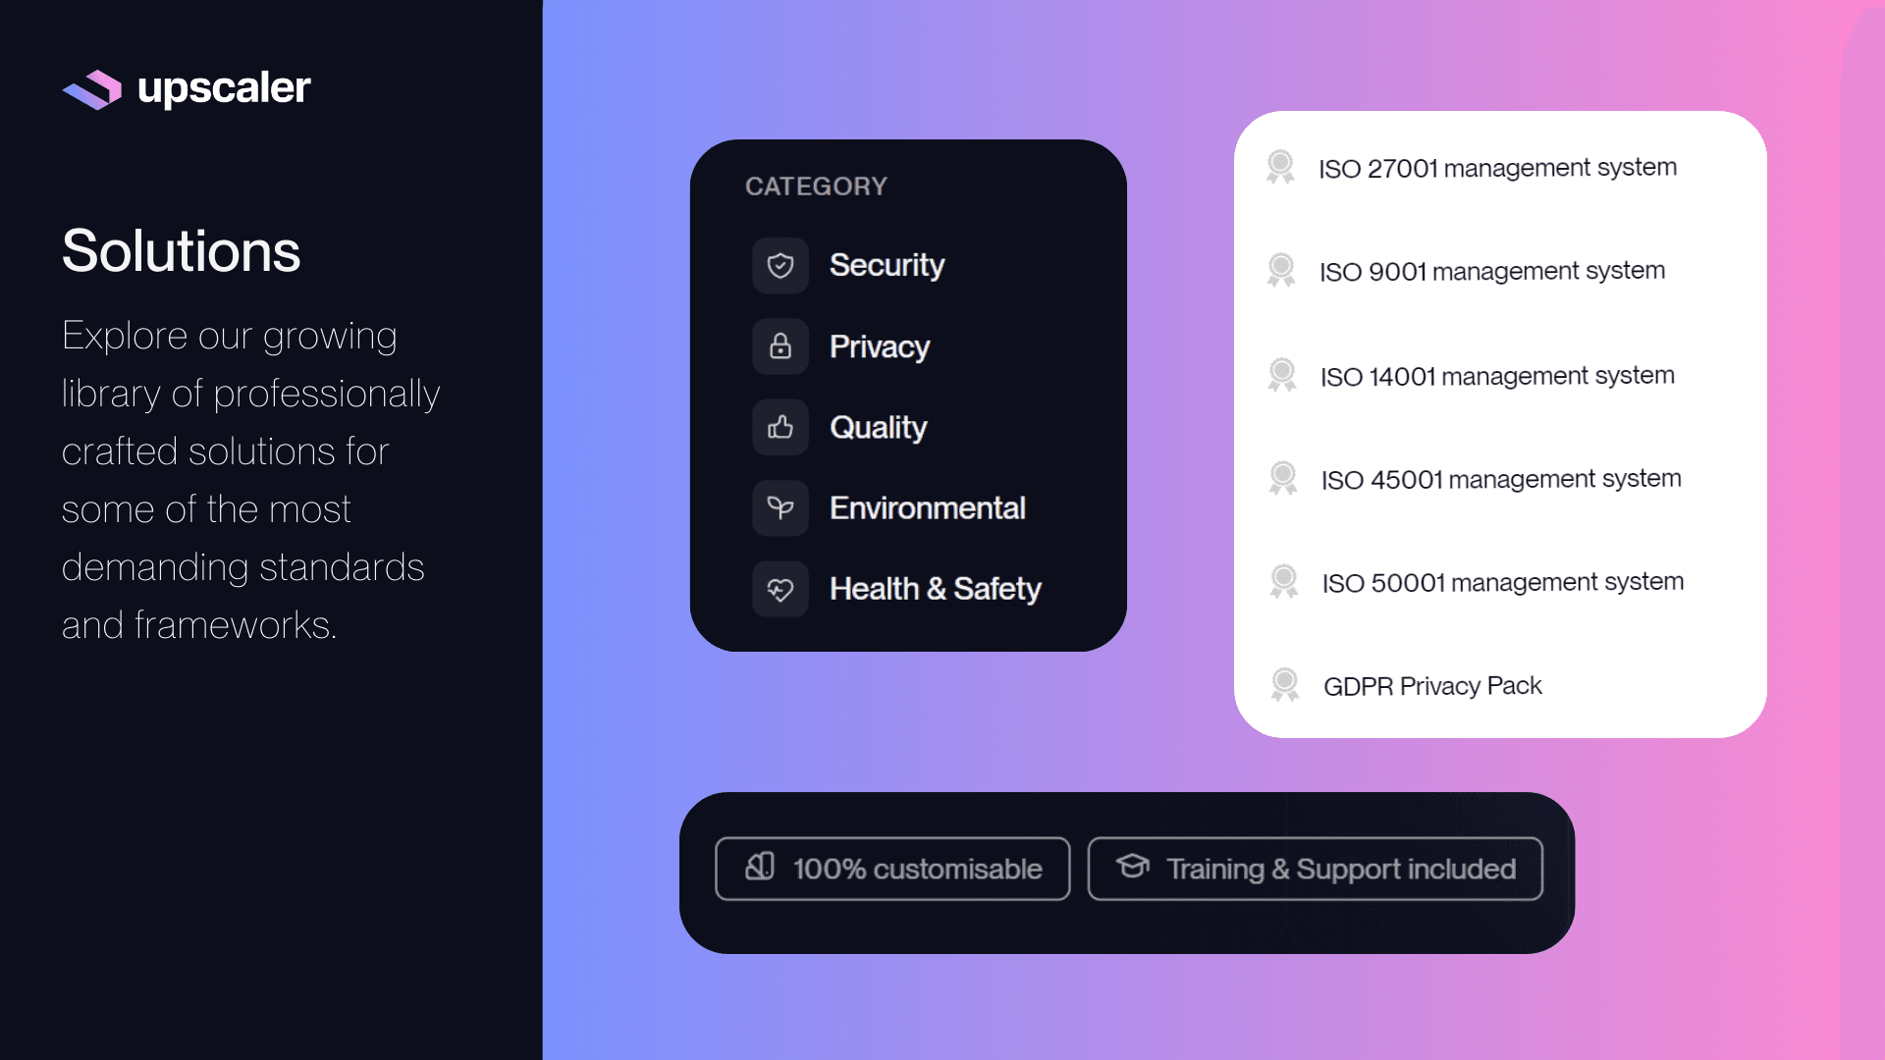Click the customisable shapes icon
Screen dimensions: 1885x1060
point(760,867)
